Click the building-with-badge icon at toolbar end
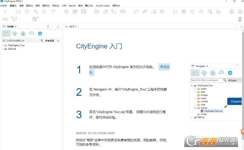The width and height of the screenshot is (244, 150). pos(240,12)
